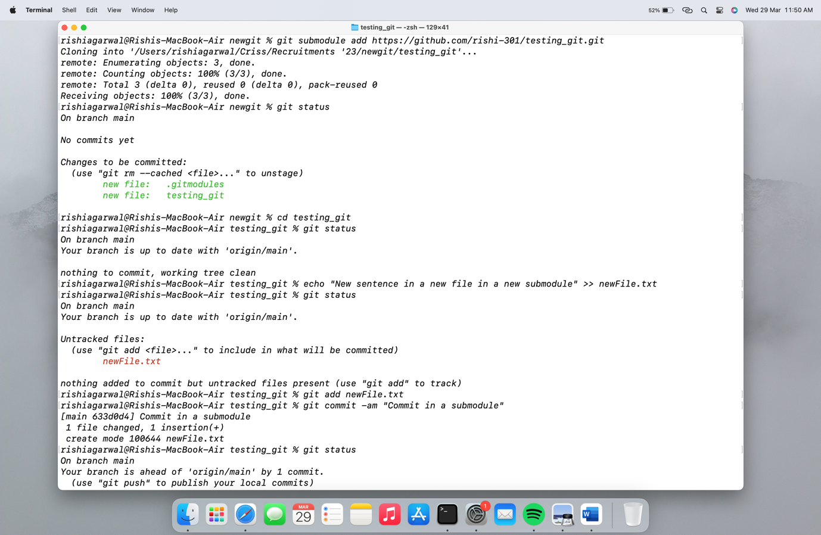Open Microsoft Word from the Dock
The image size is (821, 535).
click(590, 514)
